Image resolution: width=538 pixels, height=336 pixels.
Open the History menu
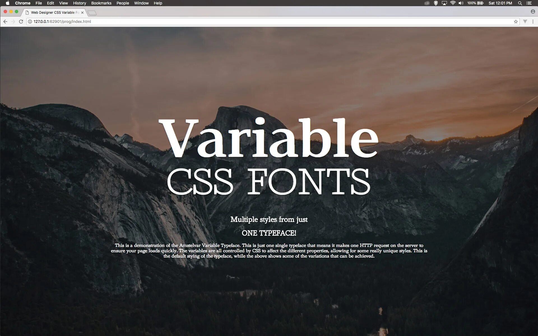(x=79, y=3)
